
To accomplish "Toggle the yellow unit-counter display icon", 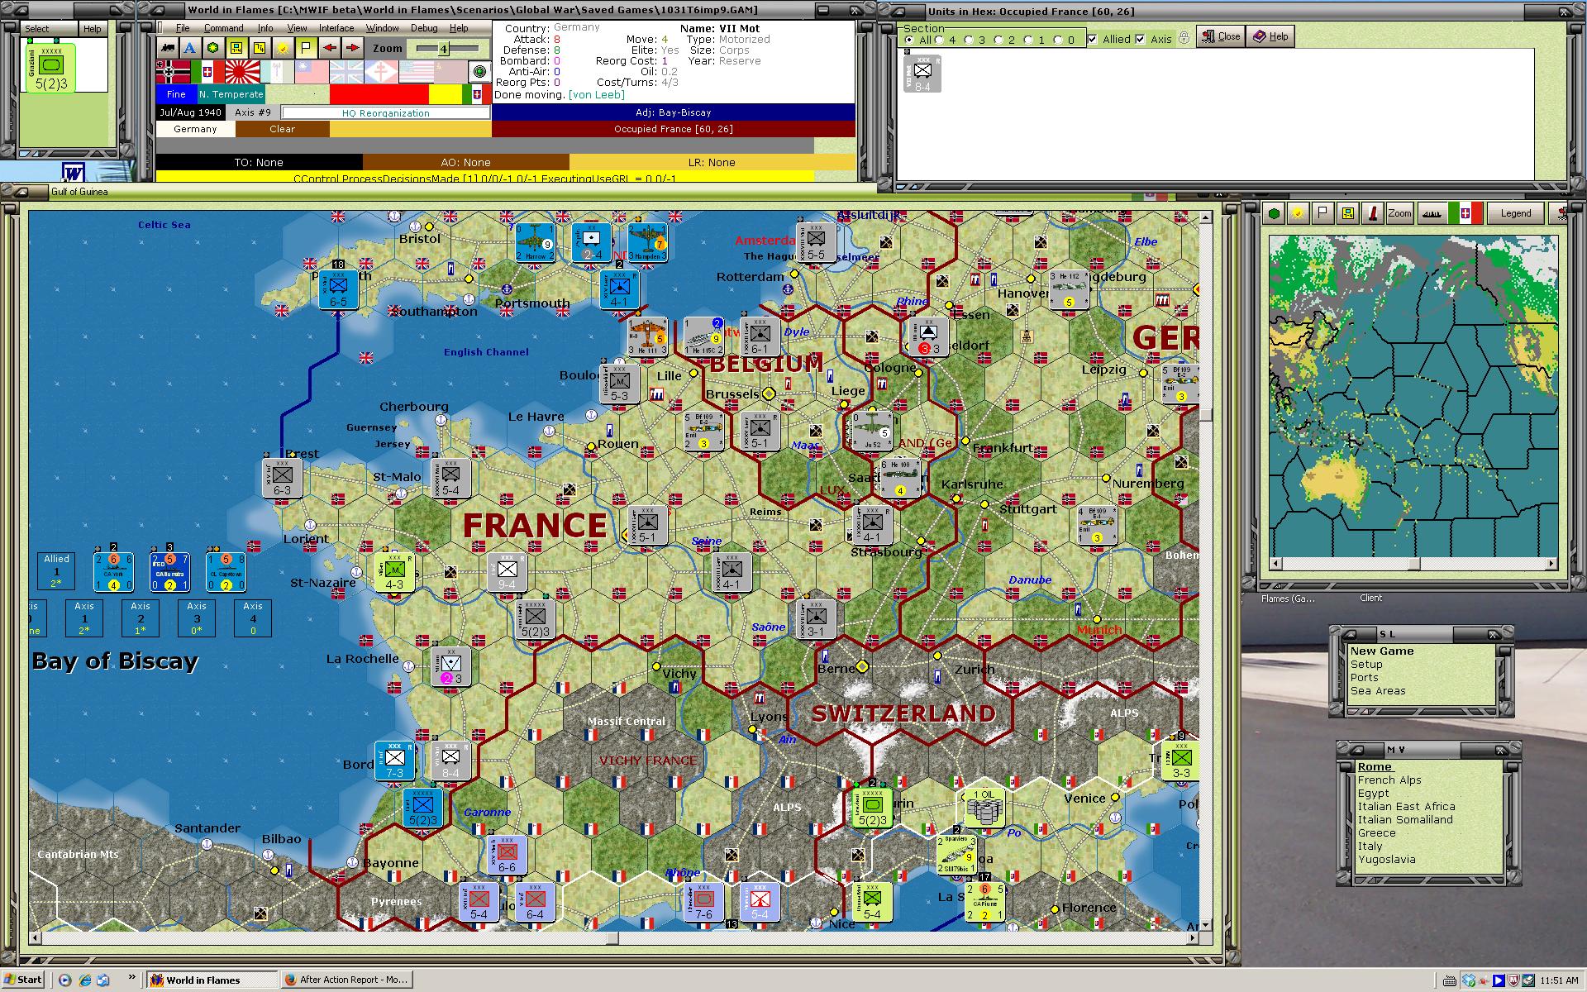I will pyautogui.click(x=236, y=48).
